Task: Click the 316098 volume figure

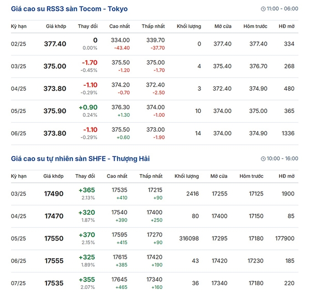Action: pyautogui.click(x=189, y=238)
